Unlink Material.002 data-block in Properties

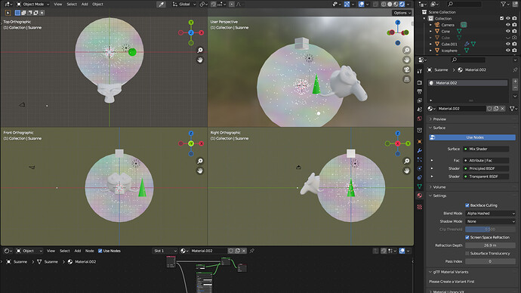pos(502,109)
